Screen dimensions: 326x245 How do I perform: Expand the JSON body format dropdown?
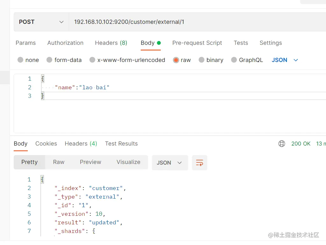(x=285, y=60)
